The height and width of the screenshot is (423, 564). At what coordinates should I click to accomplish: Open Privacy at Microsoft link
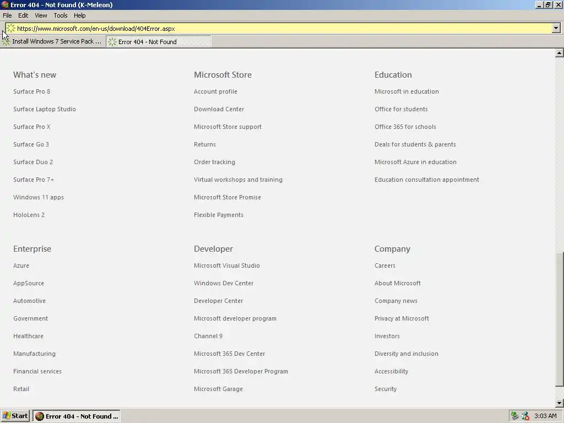pos(402,318)
